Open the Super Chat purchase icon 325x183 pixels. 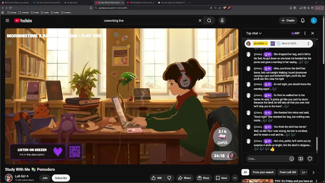pyautogui.click(x=301, y=159)
